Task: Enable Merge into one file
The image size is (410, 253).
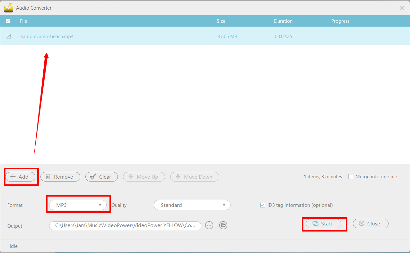Action: pyautogui.click(x=351, y=177)
